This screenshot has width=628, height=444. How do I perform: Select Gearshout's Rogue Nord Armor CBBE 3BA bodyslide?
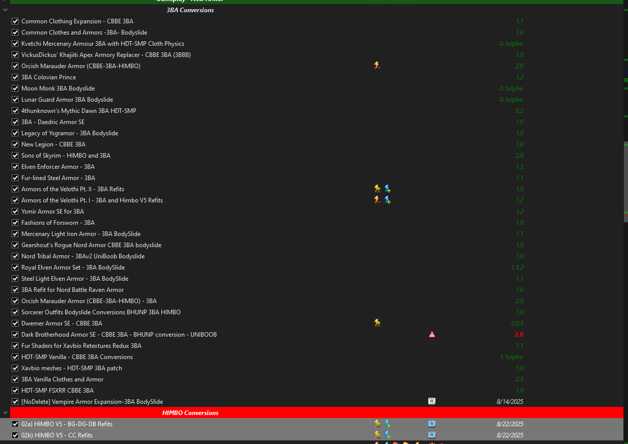(x=91, y=245)
